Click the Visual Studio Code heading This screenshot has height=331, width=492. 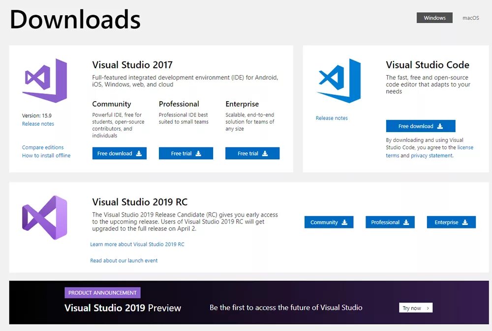(428, 65)
